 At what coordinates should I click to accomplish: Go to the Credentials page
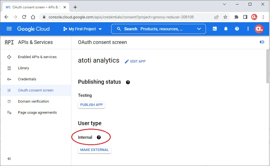click(x=36, y=79)
